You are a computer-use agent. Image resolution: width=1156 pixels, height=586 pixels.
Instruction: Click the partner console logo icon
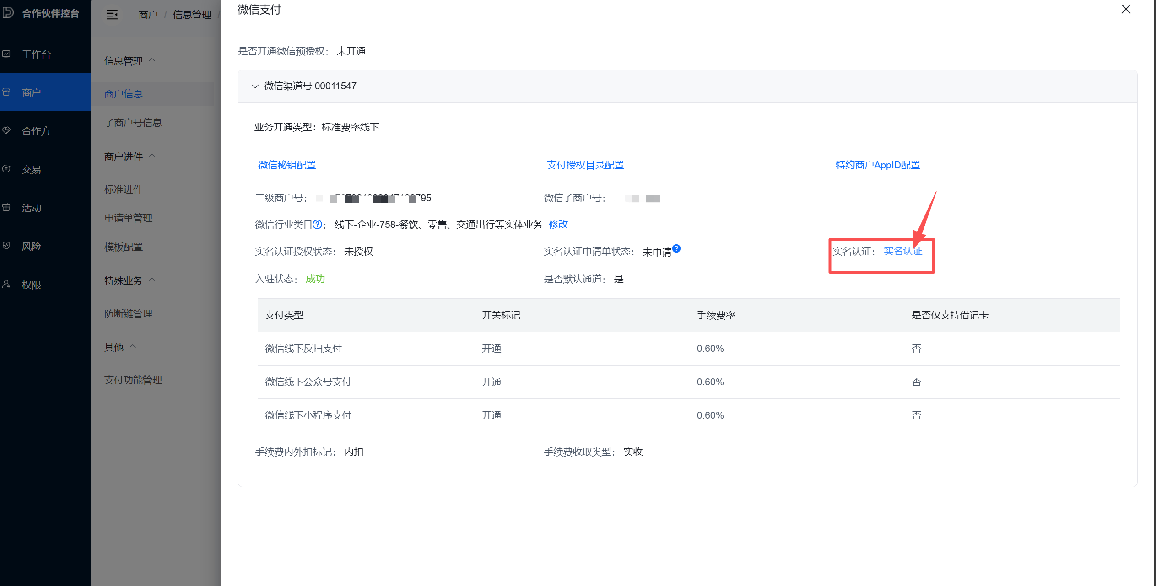8,12
